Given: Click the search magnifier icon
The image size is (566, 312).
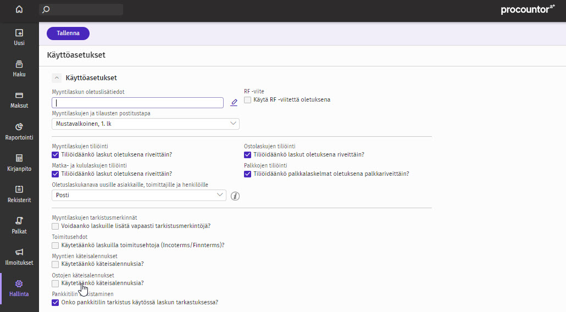Looking at the screenshot, I should 46,10.
